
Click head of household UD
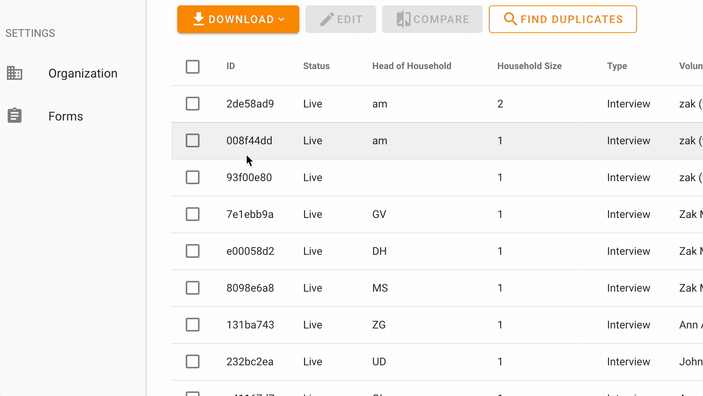(x=379, y=361)
